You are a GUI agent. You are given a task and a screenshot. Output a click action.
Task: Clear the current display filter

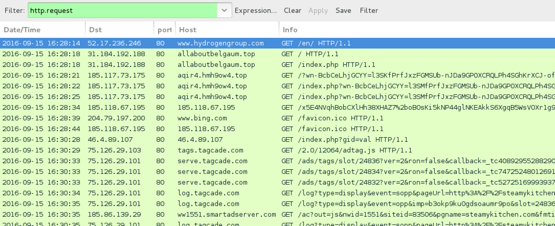coord(293,10)
